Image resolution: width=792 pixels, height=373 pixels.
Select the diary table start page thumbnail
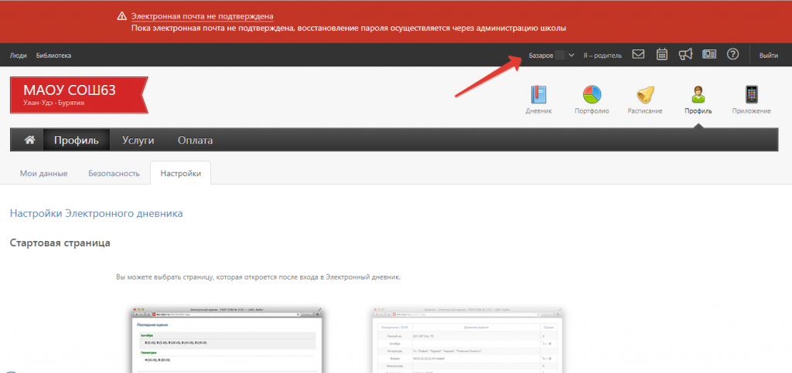pos(467,340)
